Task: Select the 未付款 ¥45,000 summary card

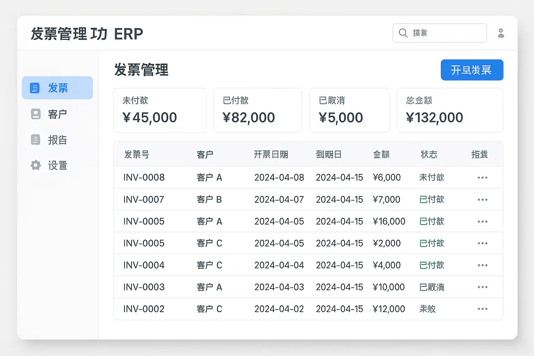Action: pyautogui.click(x=160, y=110)
